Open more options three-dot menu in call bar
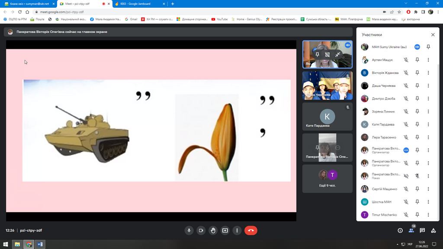Screen dimensions: 443x249 (x=237, y=230)
